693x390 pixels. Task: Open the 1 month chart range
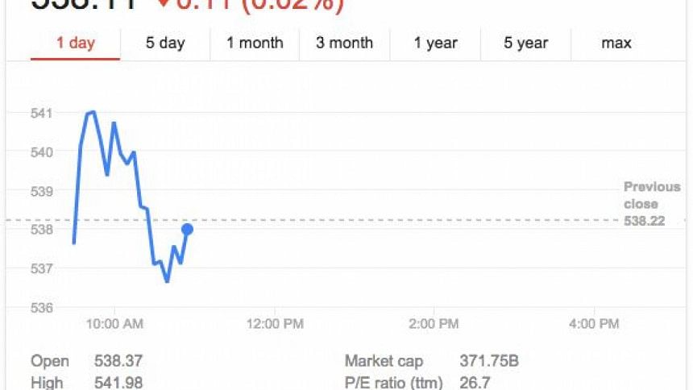255,44
